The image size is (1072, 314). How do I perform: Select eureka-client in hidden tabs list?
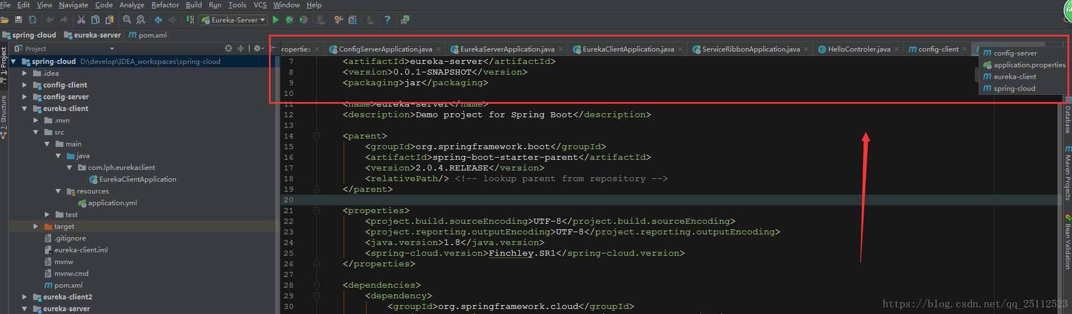(x=1022, y=76)
